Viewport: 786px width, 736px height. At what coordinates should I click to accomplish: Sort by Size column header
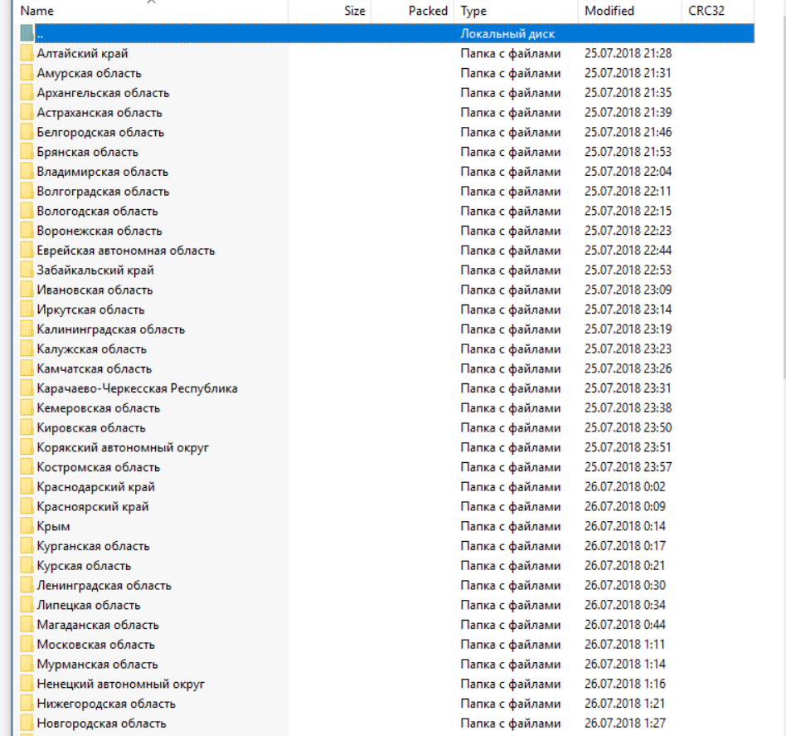pos(354,11)
